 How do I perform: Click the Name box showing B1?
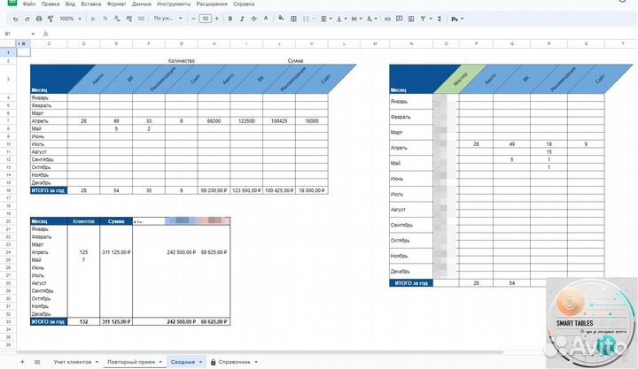point(19,34)
